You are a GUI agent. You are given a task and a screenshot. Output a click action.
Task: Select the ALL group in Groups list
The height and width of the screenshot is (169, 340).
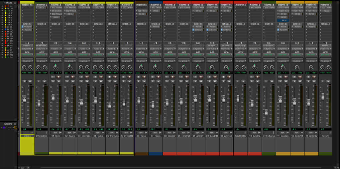pos(11,127)
